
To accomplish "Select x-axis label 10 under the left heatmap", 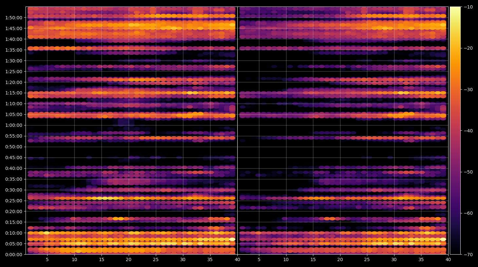I will (74, 260).
